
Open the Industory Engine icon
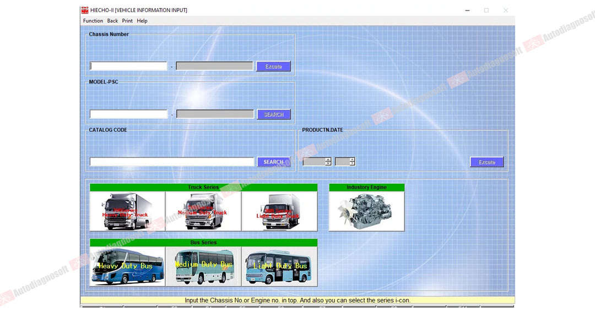pos(366,211)
